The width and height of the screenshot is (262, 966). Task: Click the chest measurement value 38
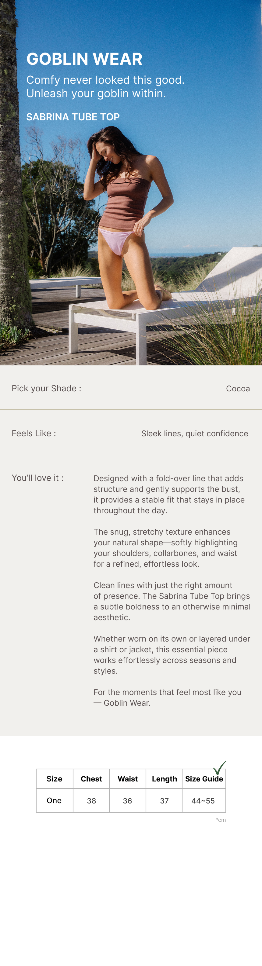[91, 801]
